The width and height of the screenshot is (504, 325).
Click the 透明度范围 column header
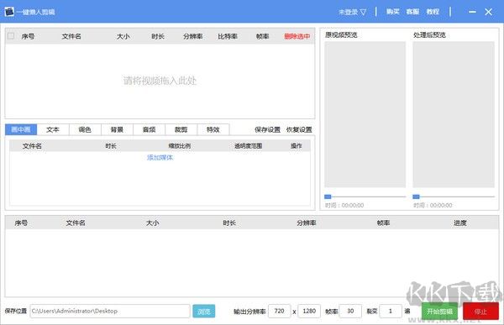(x=248, y=146)
